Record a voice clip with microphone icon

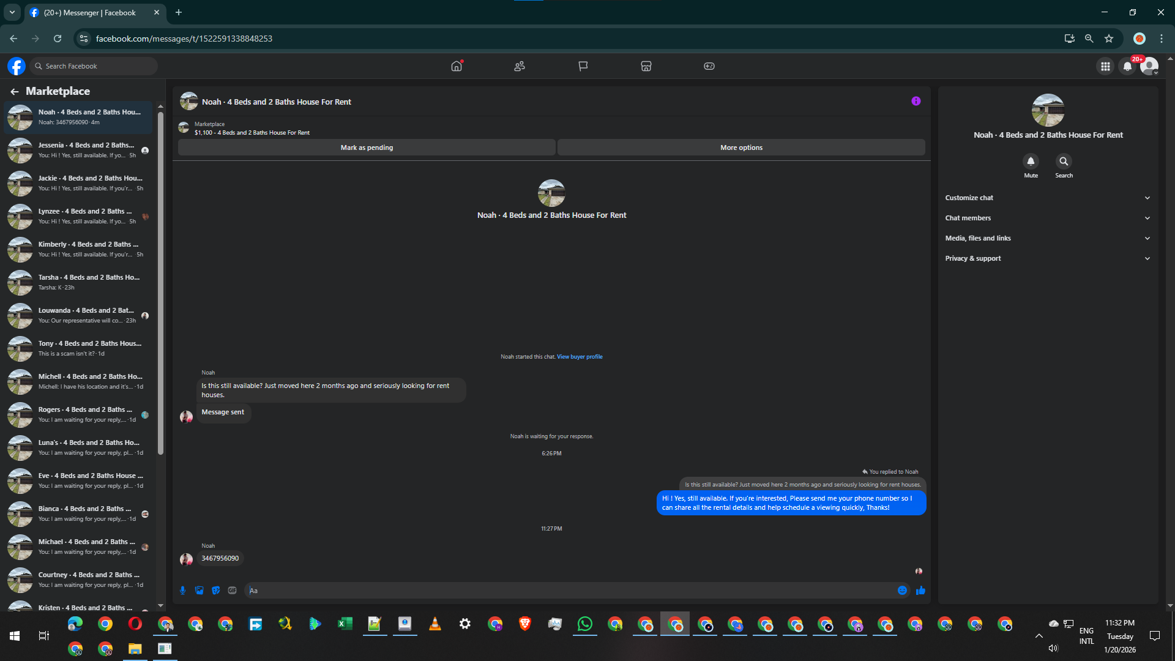[182, 591]
